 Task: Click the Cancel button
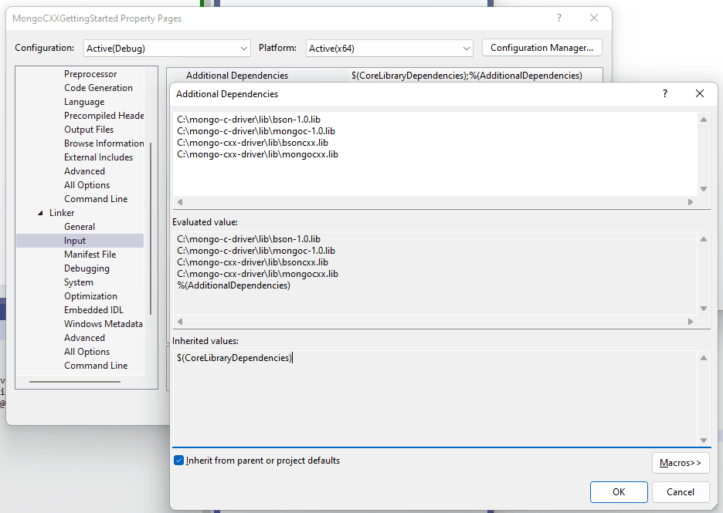(x=680, y=491)
